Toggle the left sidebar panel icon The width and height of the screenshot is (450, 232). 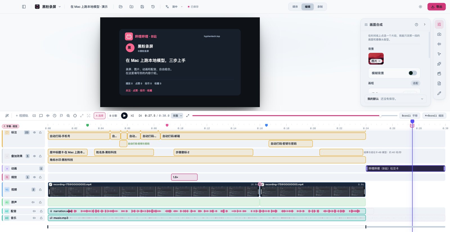(24, 7)
